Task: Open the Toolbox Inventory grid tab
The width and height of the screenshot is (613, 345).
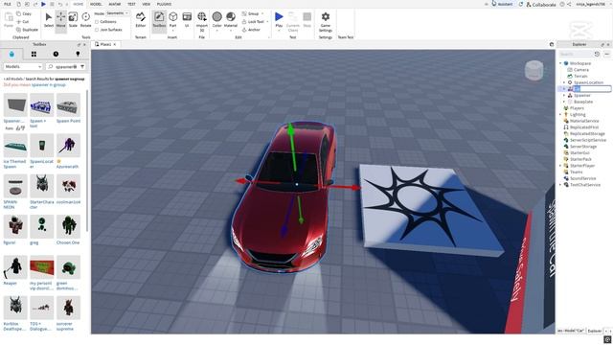Action: (34, 54)
